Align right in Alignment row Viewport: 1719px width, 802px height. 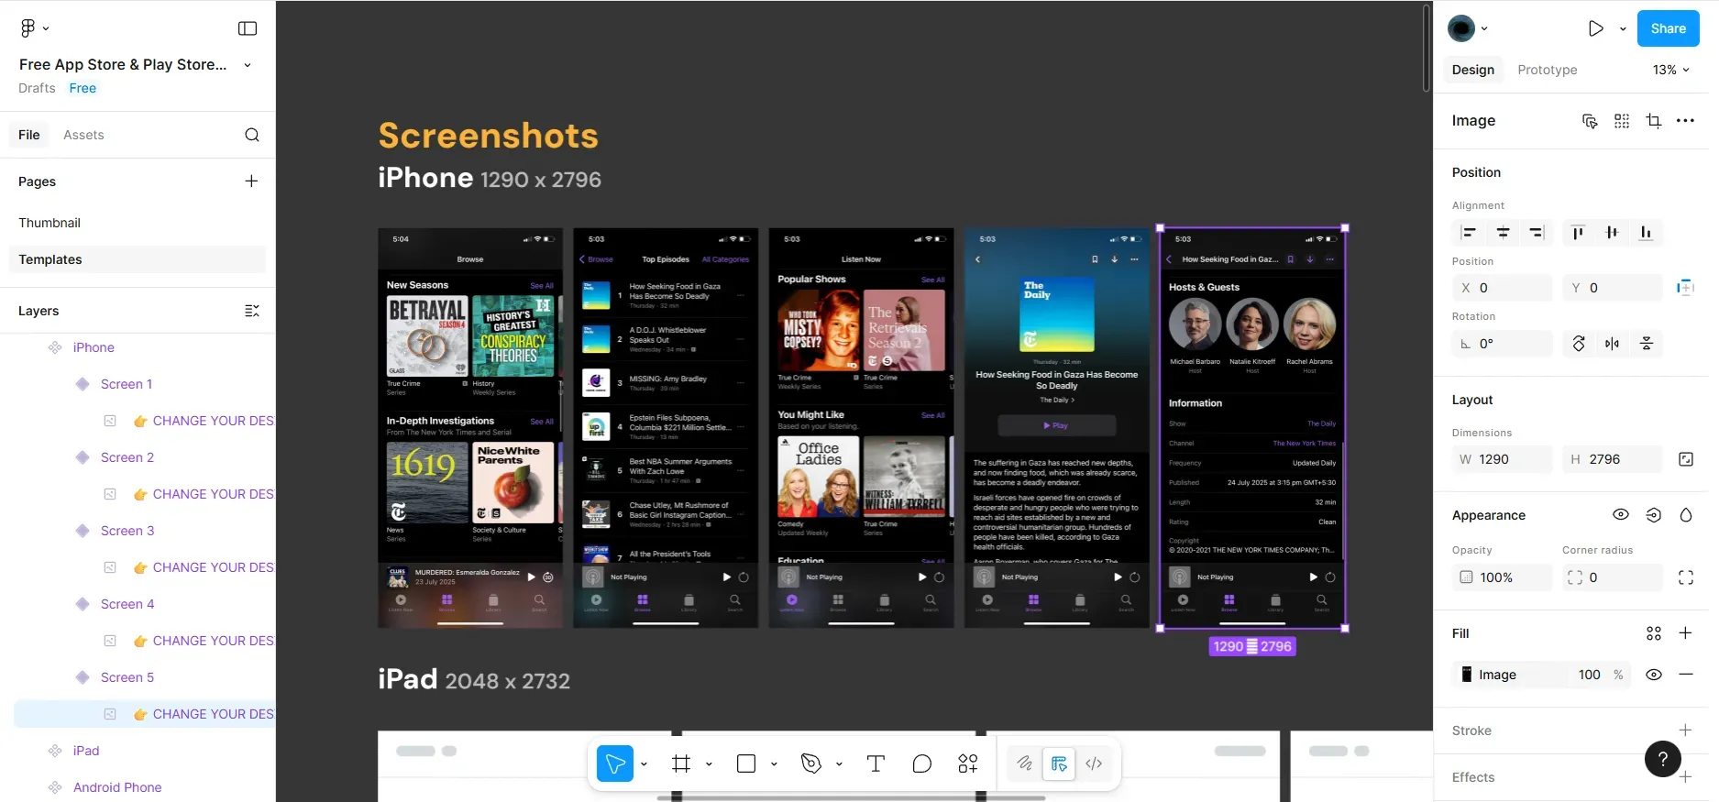click(1537, 233)
